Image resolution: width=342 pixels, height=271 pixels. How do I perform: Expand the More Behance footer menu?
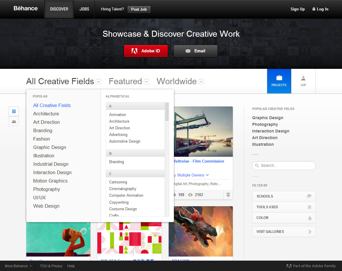(x=18, y=266)
